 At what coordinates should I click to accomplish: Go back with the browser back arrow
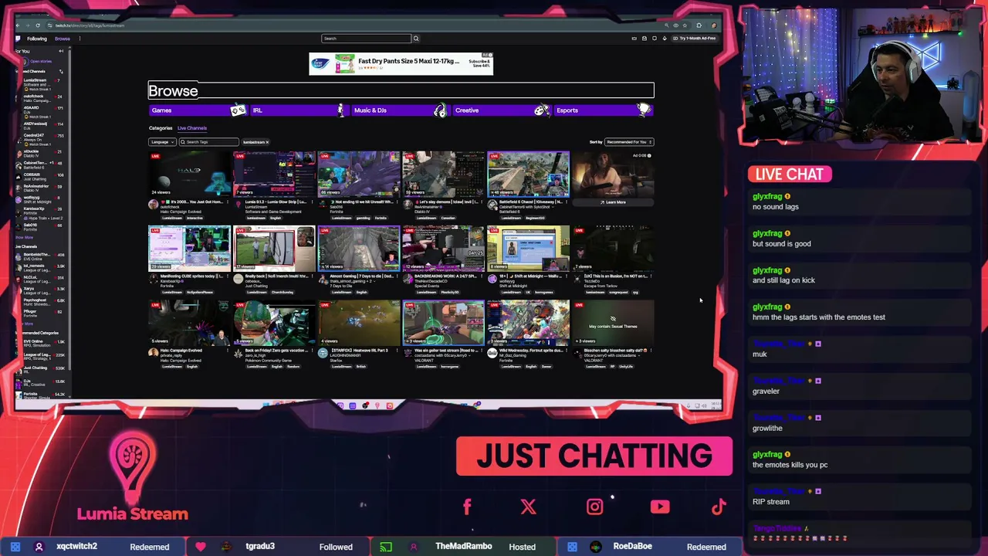click(x=17, y=25)
